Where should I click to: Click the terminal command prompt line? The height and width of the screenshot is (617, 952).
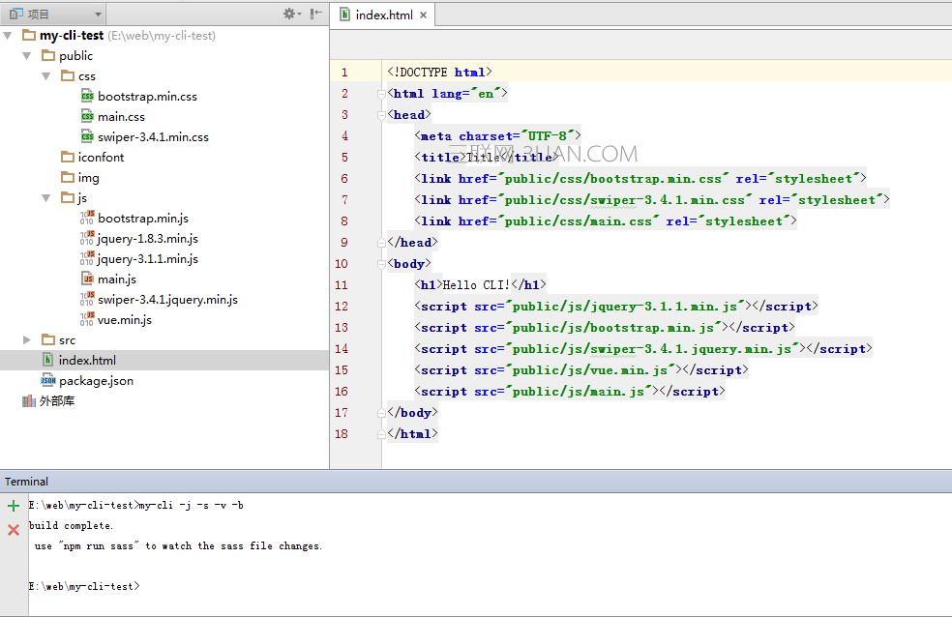point(85,586)
